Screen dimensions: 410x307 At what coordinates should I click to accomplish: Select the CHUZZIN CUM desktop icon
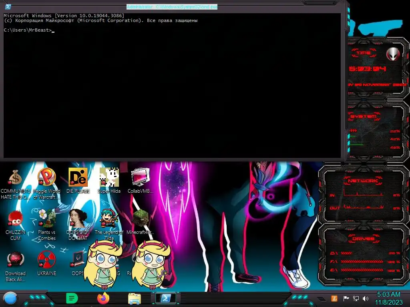click(16, 225)
